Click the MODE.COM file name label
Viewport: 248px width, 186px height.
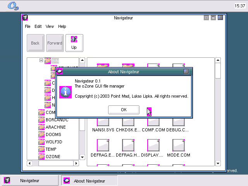179,155
